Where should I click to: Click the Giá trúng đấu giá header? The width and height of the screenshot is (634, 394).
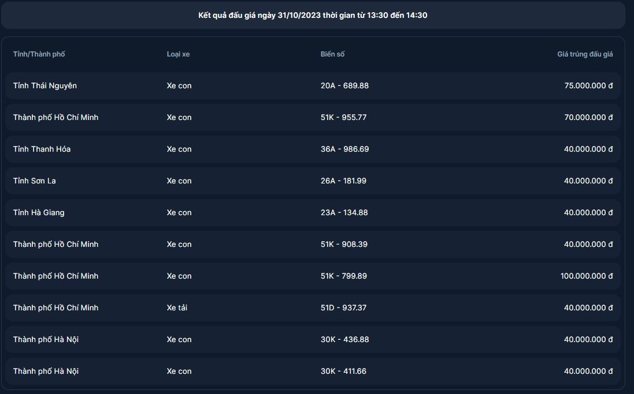click(x=585, y=54)
